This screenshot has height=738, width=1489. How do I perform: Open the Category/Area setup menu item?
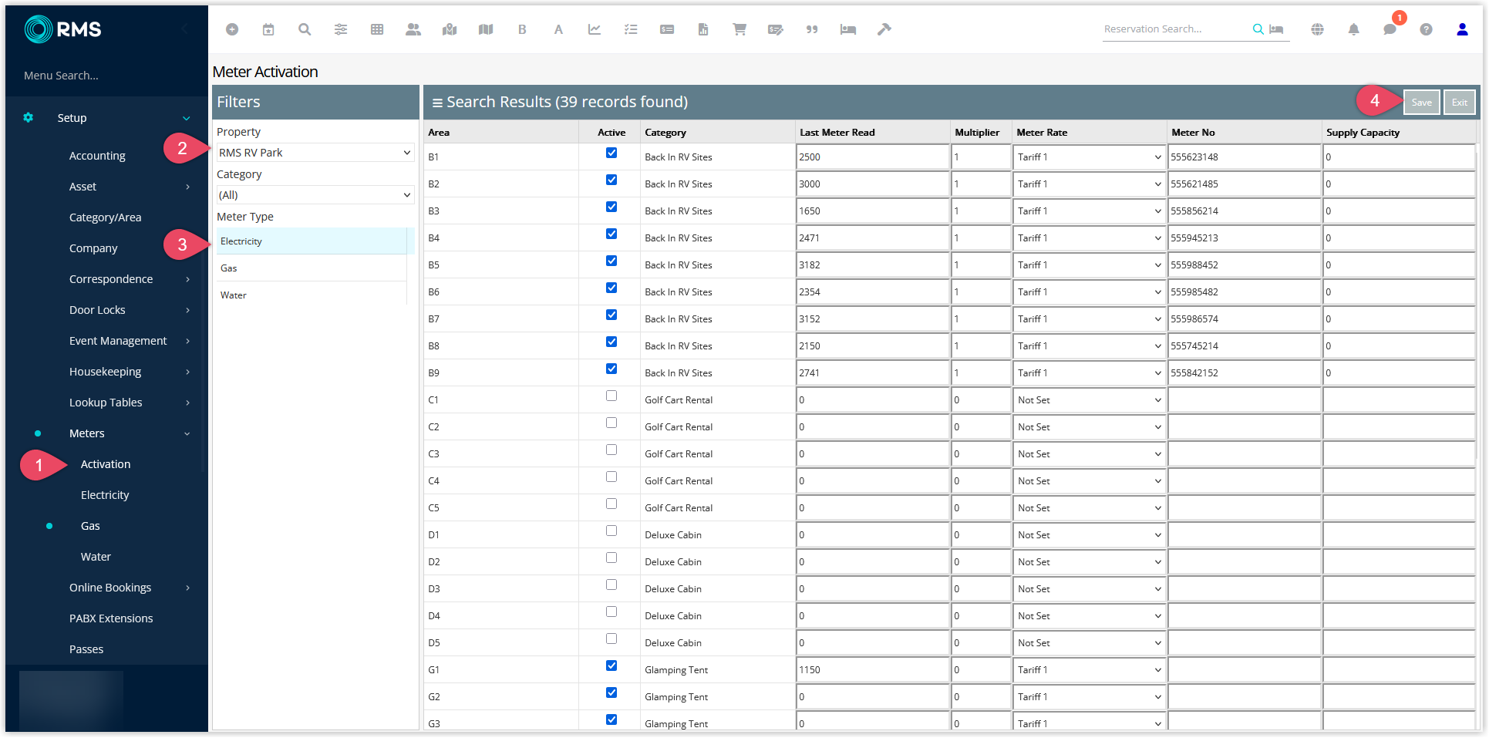click(106, 217)
